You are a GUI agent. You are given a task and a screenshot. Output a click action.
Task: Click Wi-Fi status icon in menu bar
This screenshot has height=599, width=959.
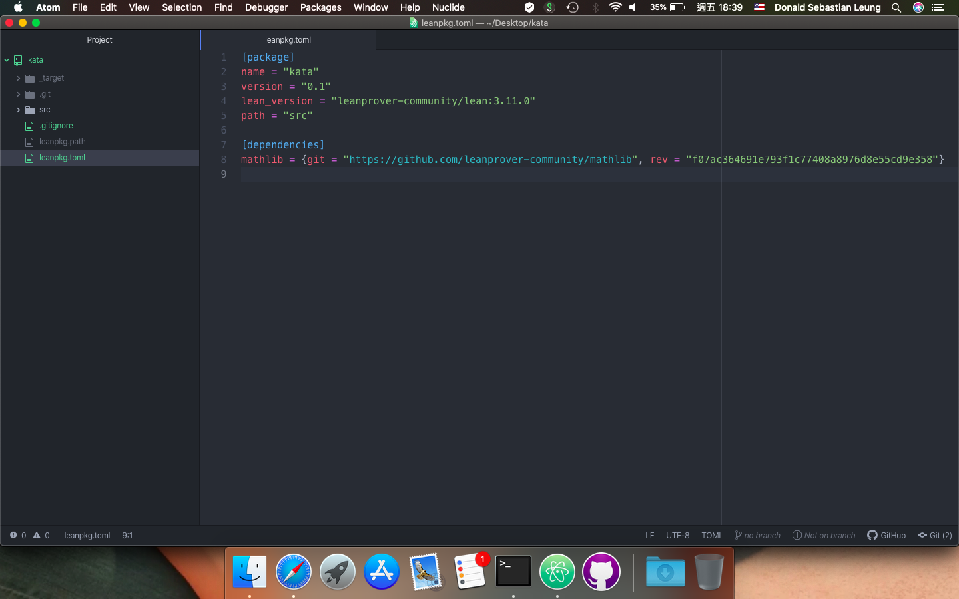coord(615,7)
